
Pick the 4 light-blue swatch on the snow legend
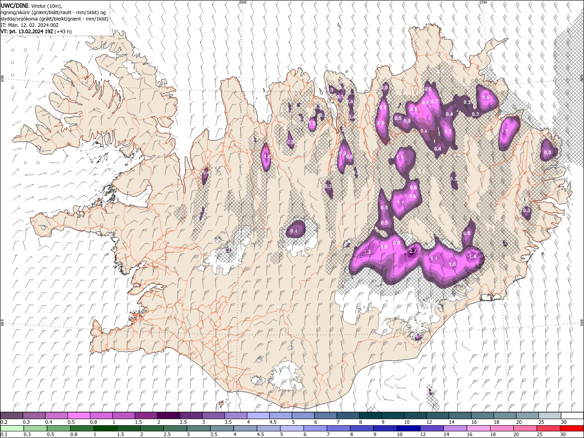click(258, 416)
